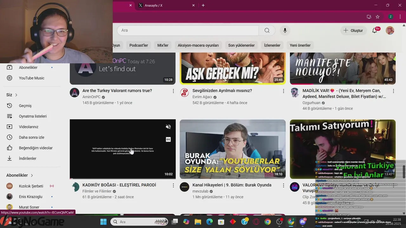Open 'Sevgilinizden Ayrılmalı mısınız?' video title
The width and height of the screenshot is (406, 228).
[x=222, y=91]
